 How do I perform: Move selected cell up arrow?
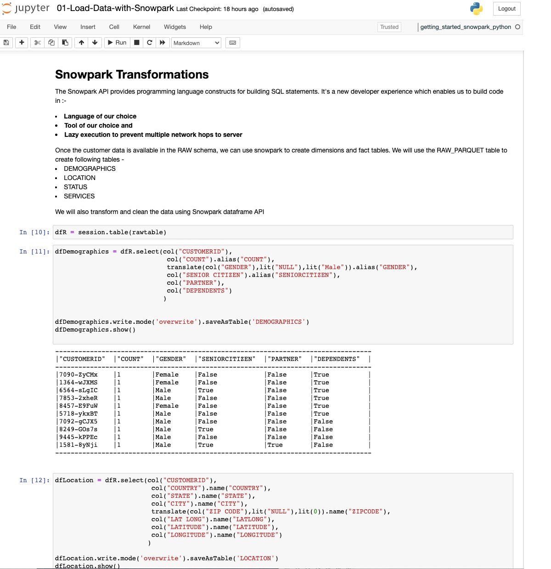pos(81,43)
